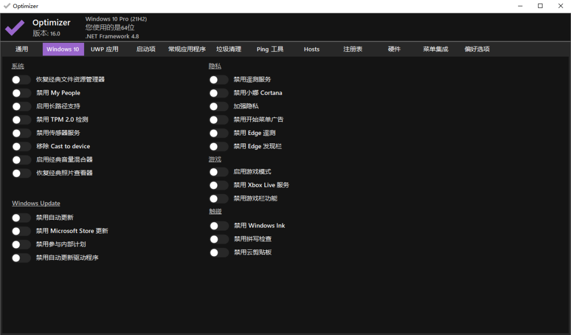Click the purple Optimizer checkmark logo
The image size is (571, 335).
point(15,28)
